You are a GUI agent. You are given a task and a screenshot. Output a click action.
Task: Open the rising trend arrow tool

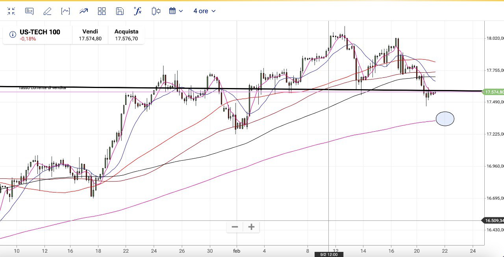tap(83, 11)
